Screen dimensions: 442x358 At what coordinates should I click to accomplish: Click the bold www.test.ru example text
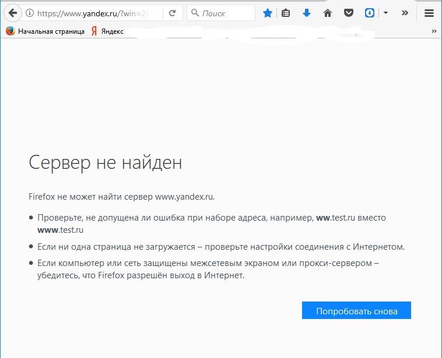pyautogui.click(x=60, y=230)
